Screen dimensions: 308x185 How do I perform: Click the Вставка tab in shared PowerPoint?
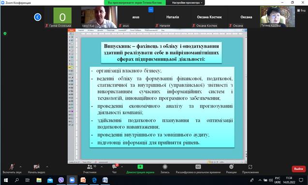90,31
